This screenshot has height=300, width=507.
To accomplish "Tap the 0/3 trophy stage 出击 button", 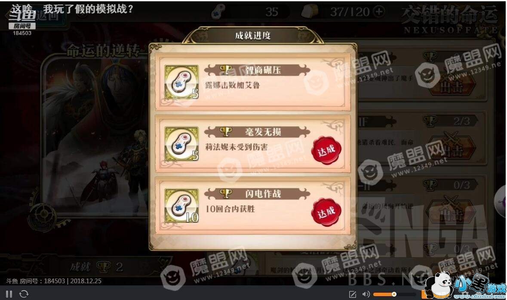I will pyautogui.click(x=452, y=213).
